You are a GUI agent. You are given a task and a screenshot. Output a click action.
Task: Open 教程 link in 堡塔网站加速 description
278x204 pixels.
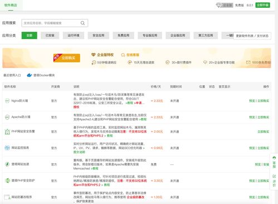[95, 168]
